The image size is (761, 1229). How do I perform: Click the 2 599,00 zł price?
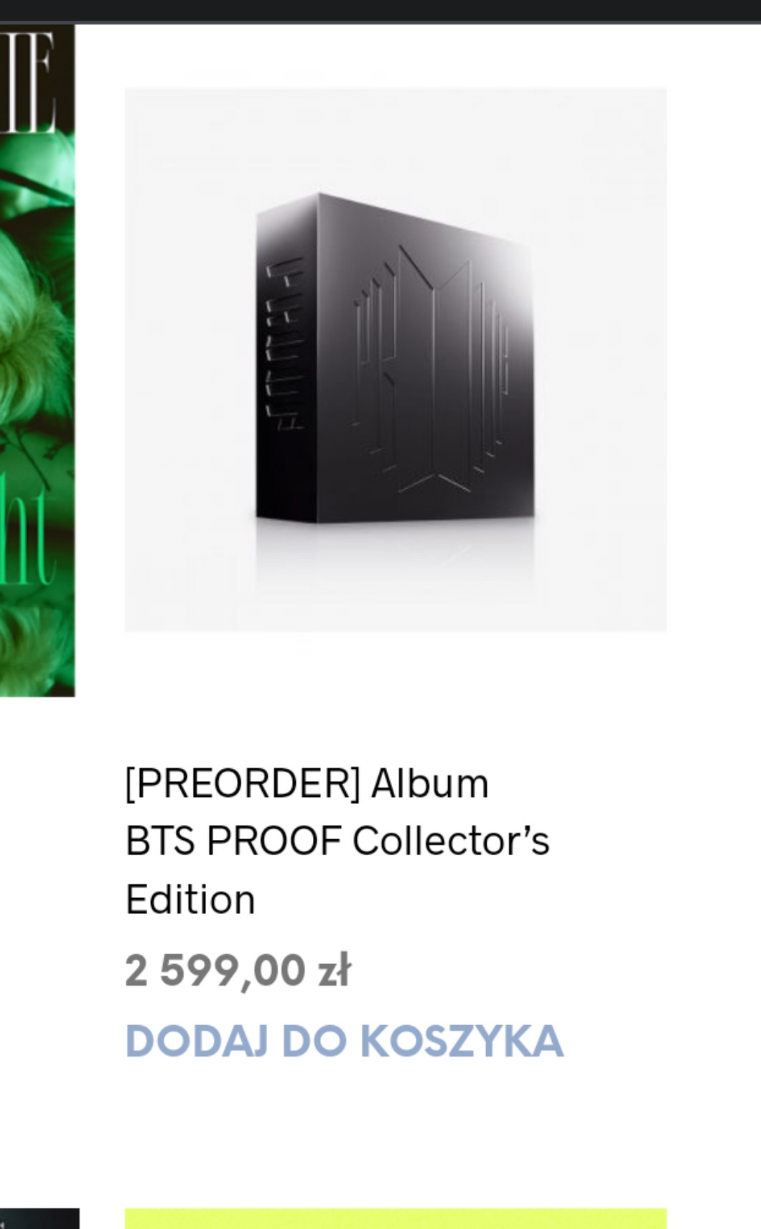pos(238,971)
